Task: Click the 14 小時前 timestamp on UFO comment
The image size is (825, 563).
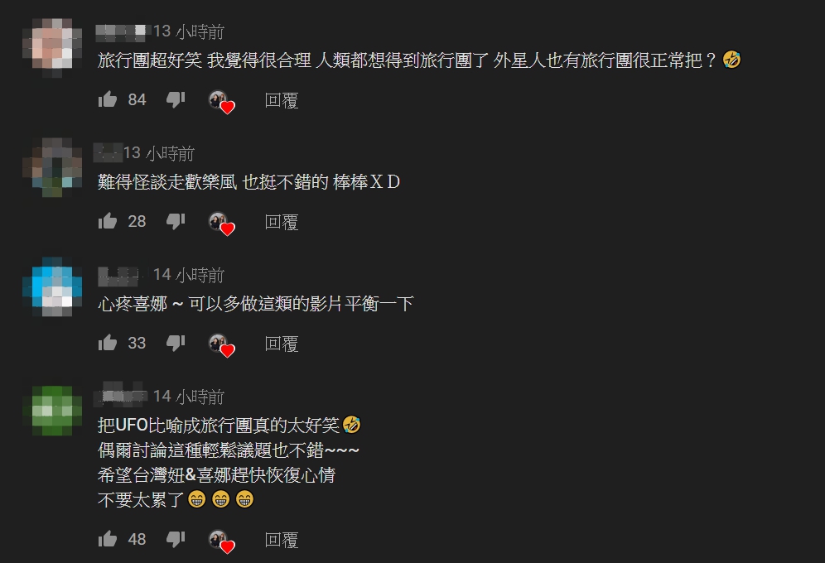Action: click(189, 397)
